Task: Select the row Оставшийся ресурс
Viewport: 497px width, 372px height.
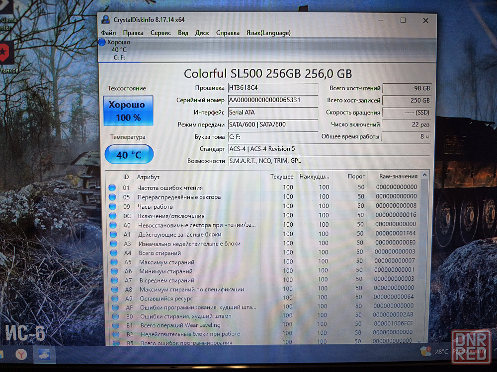Action: point(263,298)
